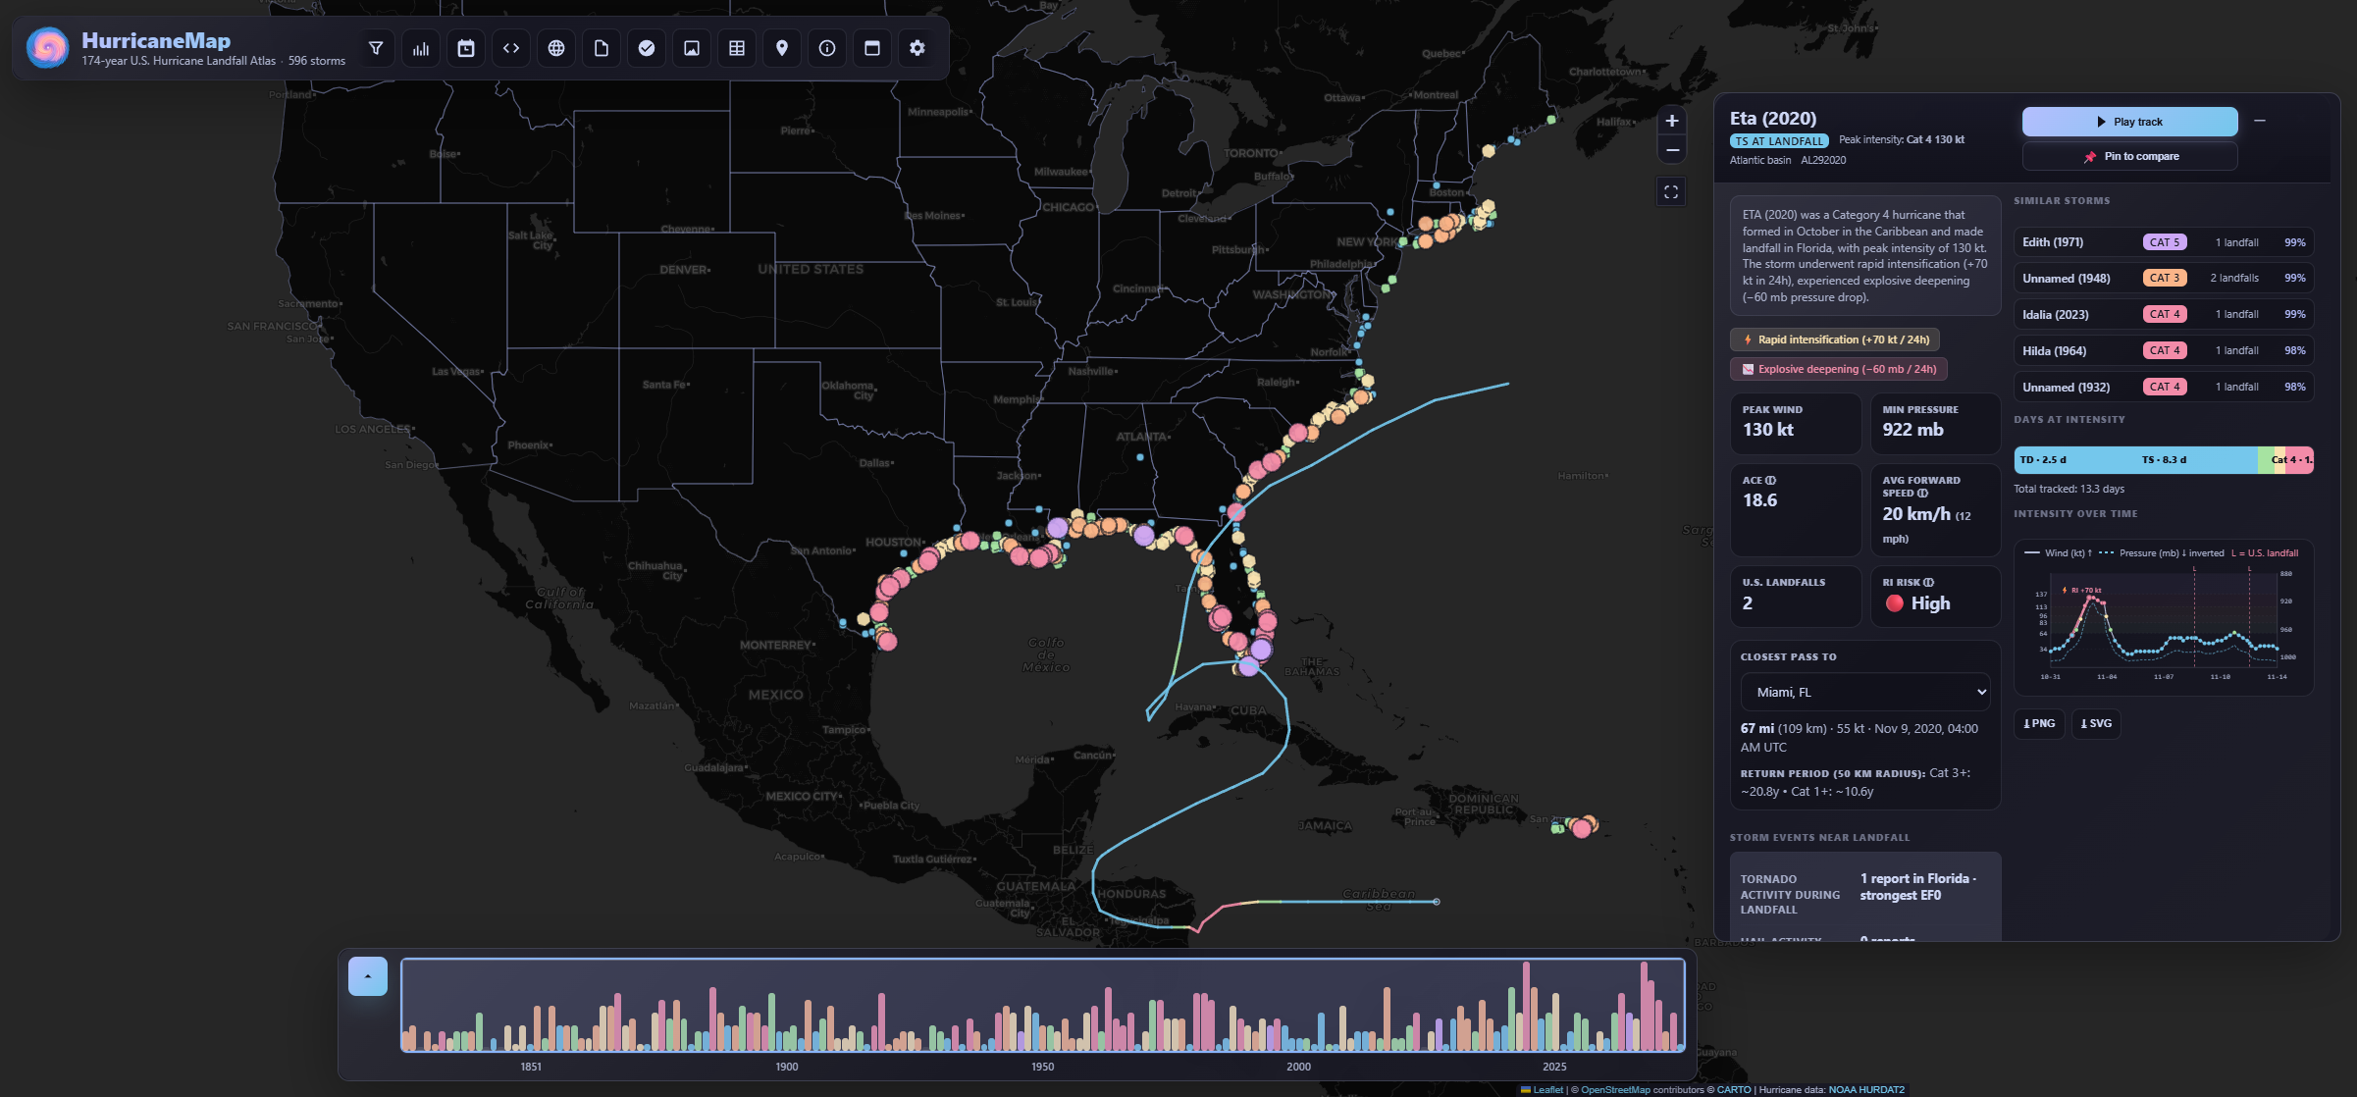Click the code embed brackets icon
The height and width of the screenshot is (1097, 2357).
[511, 48]
